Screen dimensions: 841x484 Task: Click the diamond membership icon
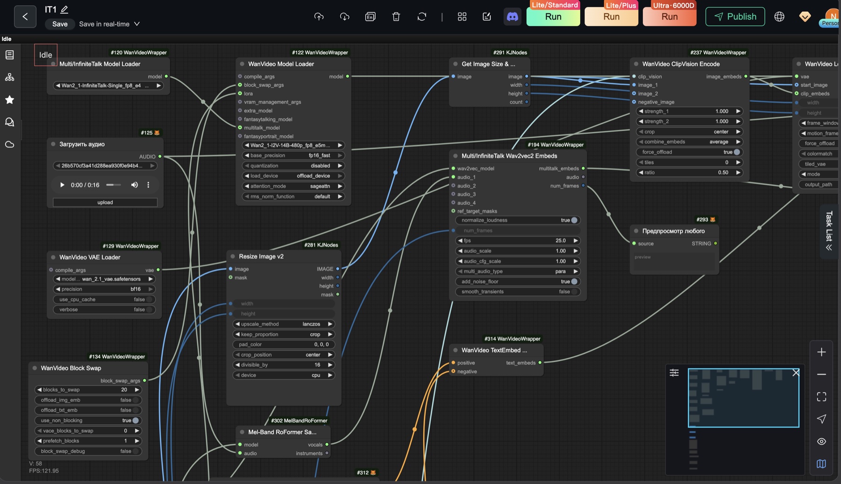pyautogui.click(x=805, y=17)
